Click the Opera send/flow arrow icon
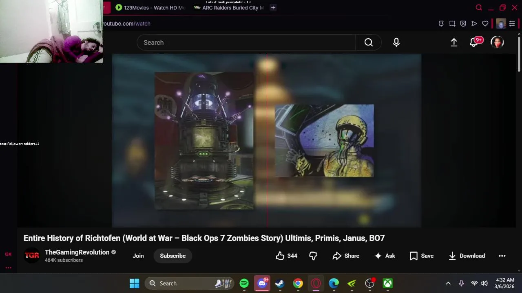The image size is (522, 293). click(x=474, y=24)
